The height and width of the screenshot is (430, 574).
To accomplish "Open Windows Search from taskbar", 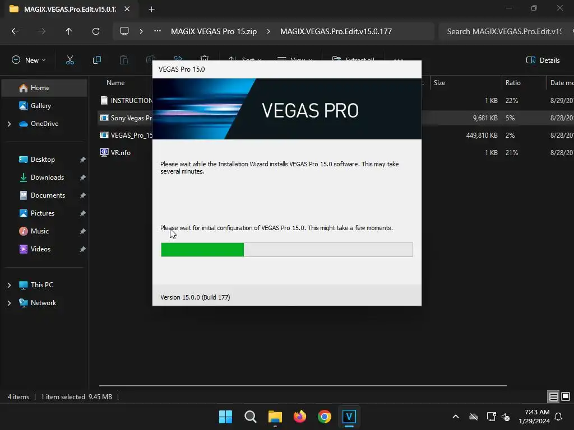I will tap(251, 417).
